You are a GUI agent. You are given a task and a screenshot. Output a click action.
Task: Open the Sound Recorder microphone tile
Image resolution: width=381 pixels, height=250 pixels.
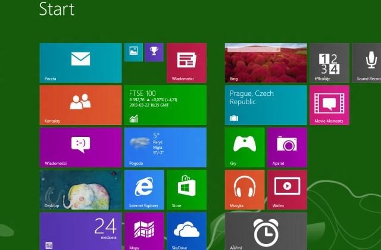(x=367, y=63)
